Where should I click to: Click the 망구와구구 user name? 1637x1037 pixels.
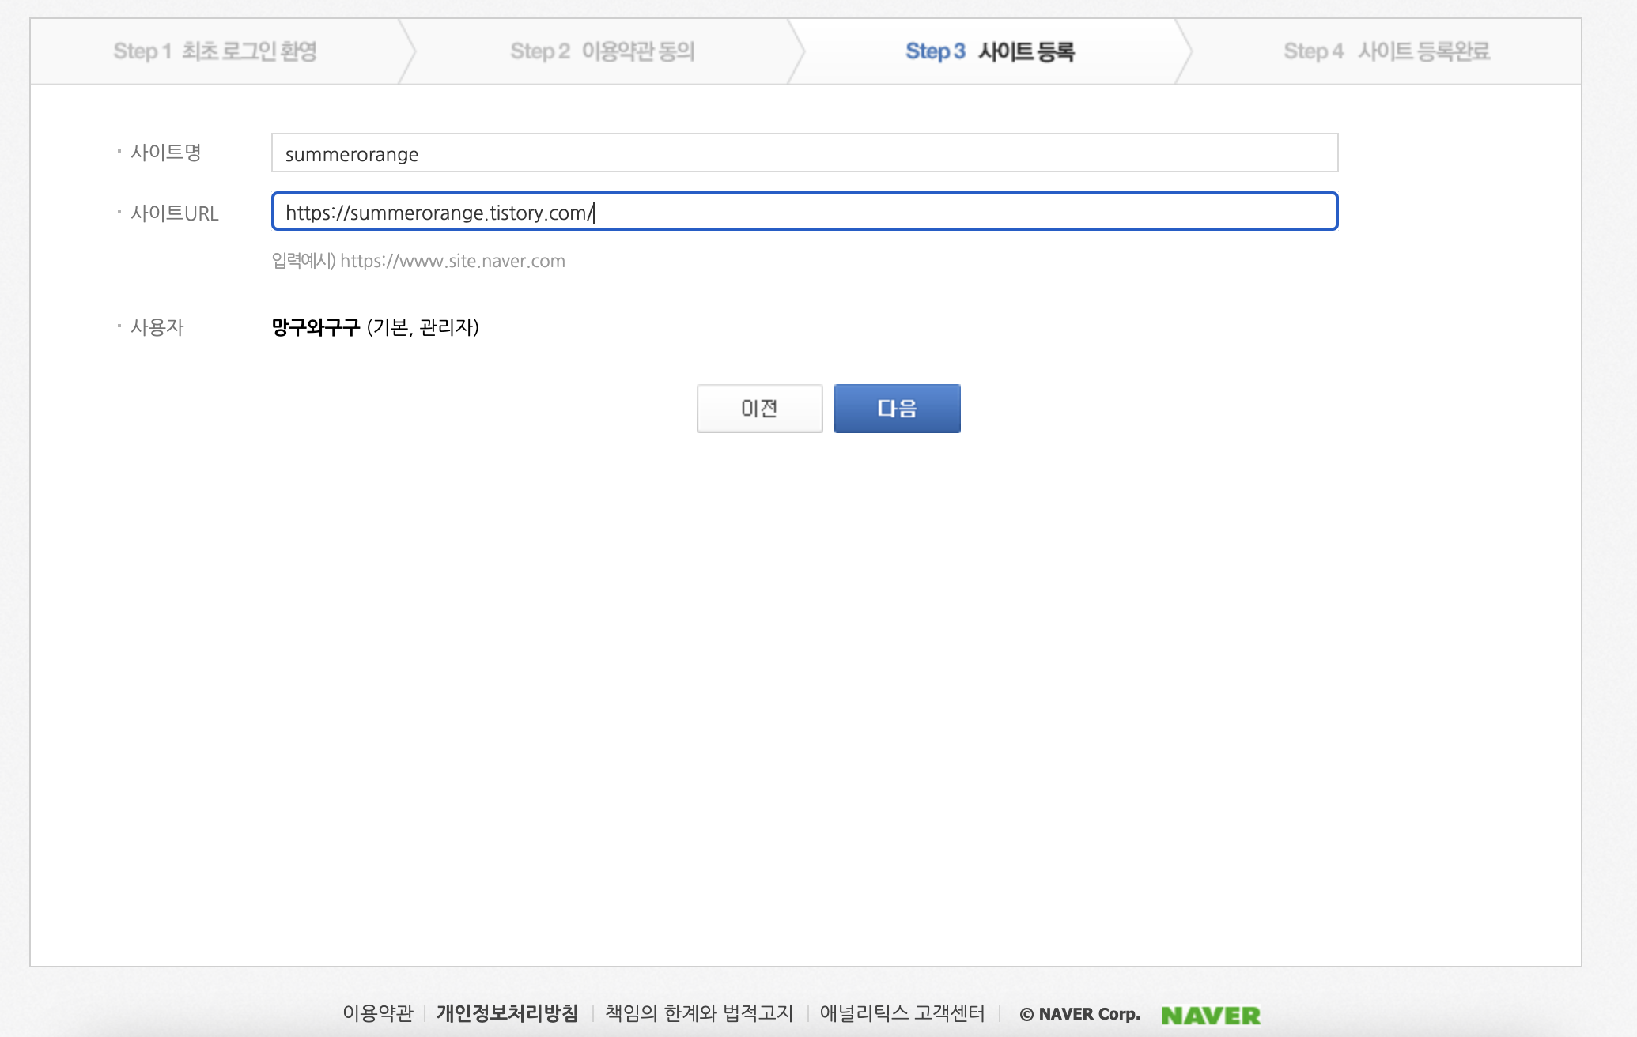(x=316, y=327)
